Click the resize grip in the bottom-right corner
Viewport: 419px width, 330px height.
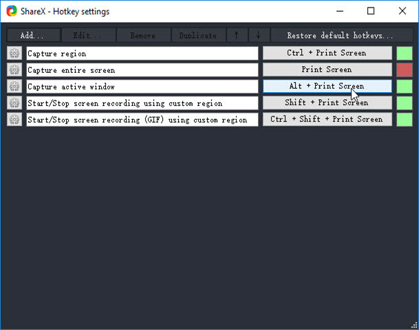414,325
